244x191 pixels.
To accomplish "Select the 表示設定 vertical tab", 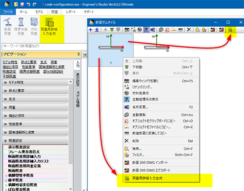I will pos(78,80).
